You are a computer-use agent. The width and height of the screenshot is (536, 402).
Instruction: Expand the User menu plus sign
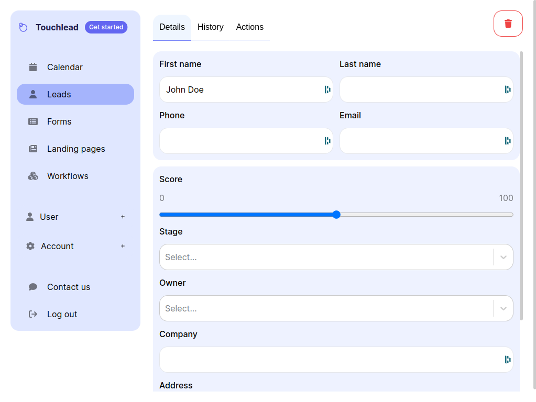(123, 217)
